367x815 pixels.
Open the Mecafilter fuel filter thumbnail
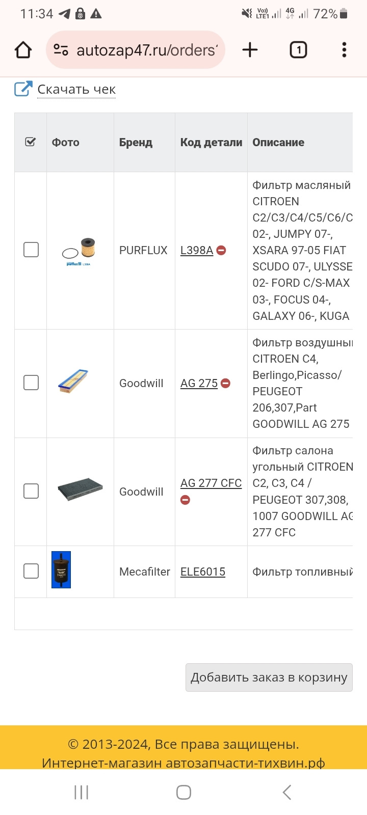pyautogui.click(x=61, y=569)
